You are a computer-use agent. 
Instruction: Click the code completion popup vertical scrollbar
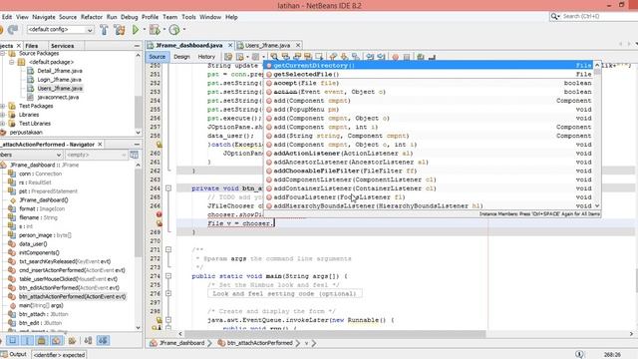pyautogui.click(x=597, y=136)
